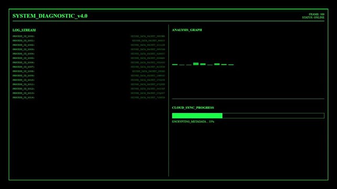The width and height of the screenshot is (337, 189).
Task: Select log entry PROCESS_ID_1001
Action: point(89,40)
